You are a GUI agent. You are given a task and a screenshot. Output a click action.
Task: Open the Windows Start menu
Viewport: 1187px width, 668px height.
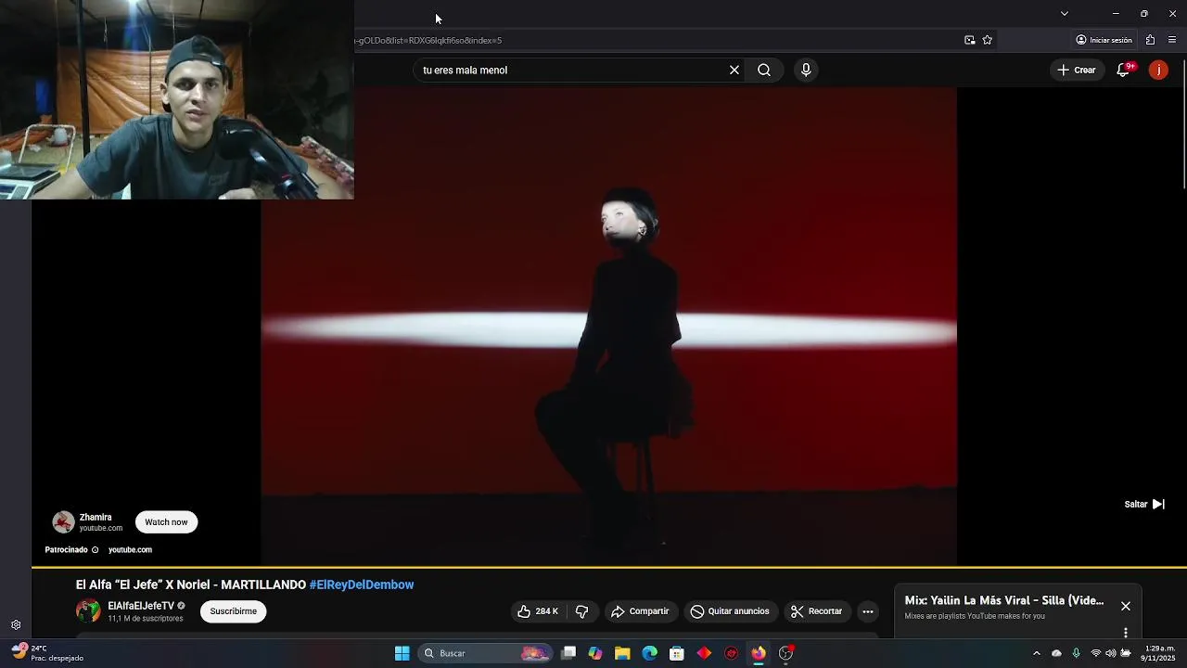[402, 653]
